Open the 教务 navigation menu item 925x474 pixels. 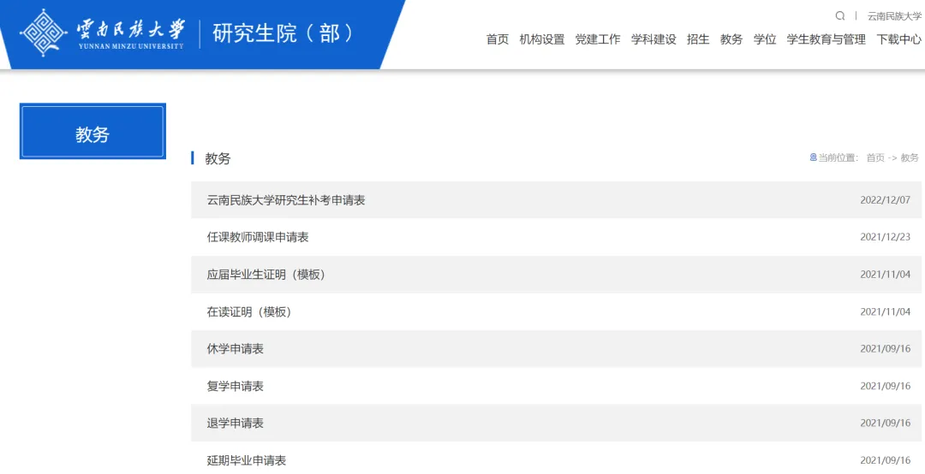tap(731, 39)
